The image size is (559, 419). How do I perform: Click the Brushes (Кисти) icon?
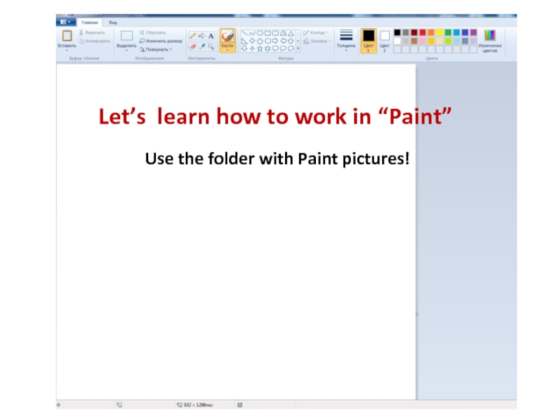click(x=228, y=36)
